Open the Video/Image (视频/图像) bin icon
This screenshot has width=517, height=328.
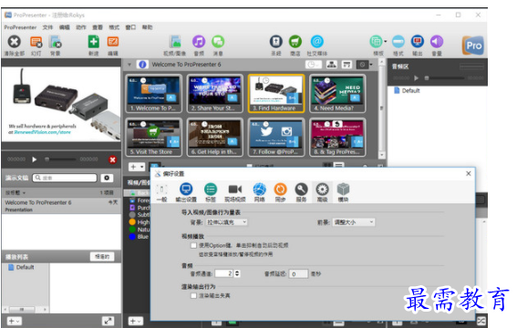coord(175,42)
